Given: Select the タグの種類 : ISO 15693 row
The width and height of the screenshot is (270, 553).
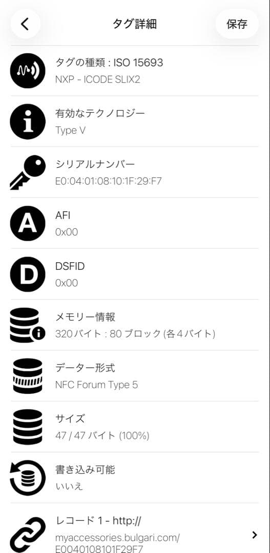Looking at the screenshot, I should click(x=134, y=71).
